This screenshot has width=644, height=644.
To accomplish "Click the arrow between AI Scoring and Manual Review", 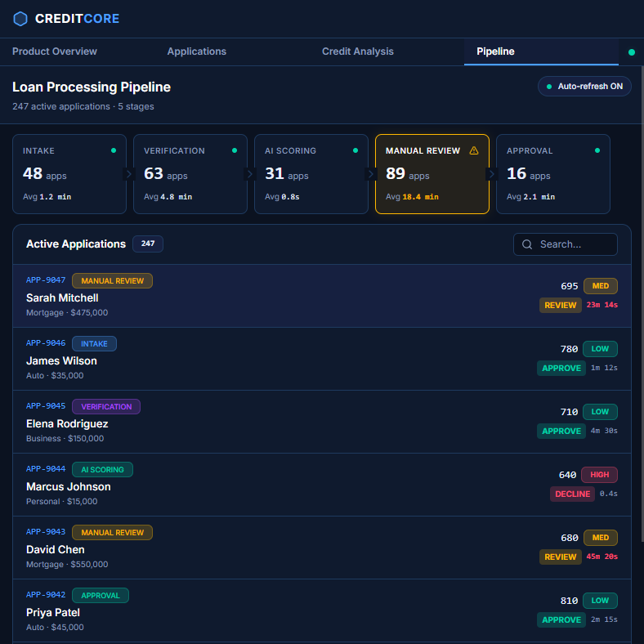I will 370,174.
